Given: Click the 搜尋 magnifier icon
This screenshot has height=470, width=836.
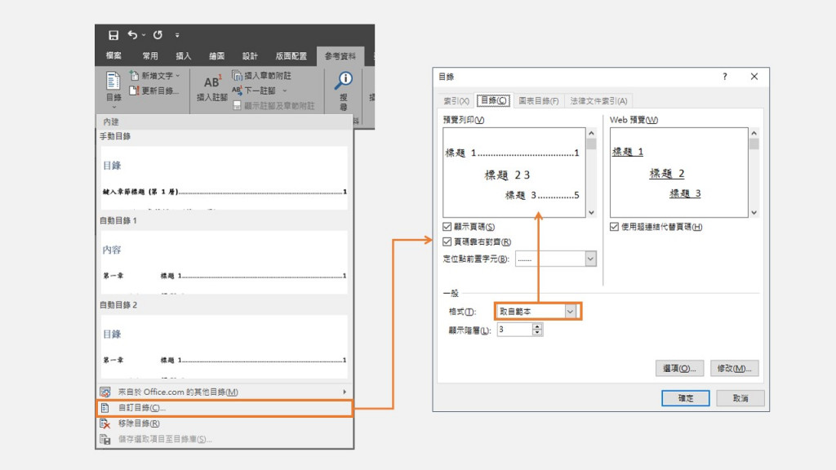Looking at the screenshot, I should coord(344,81).
